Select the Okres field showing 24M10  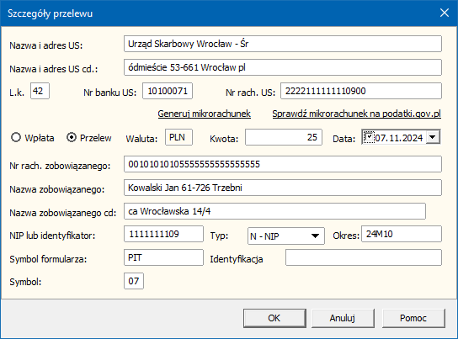click(x=402, y=234)
